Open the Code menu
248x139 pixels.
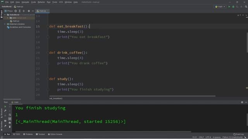point(34,2)
